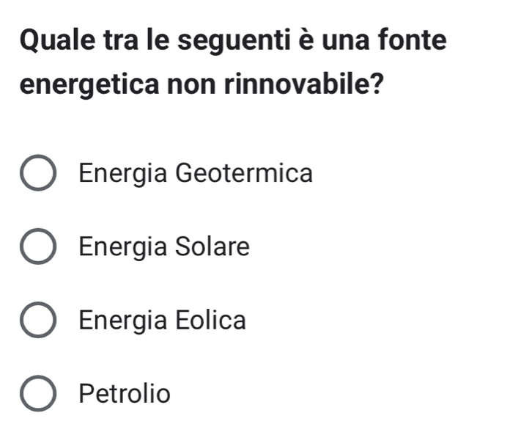Choose the Energia Eolica radio button
The height and width of the screenshot is (446, 532).
click(x=37, y=321)
